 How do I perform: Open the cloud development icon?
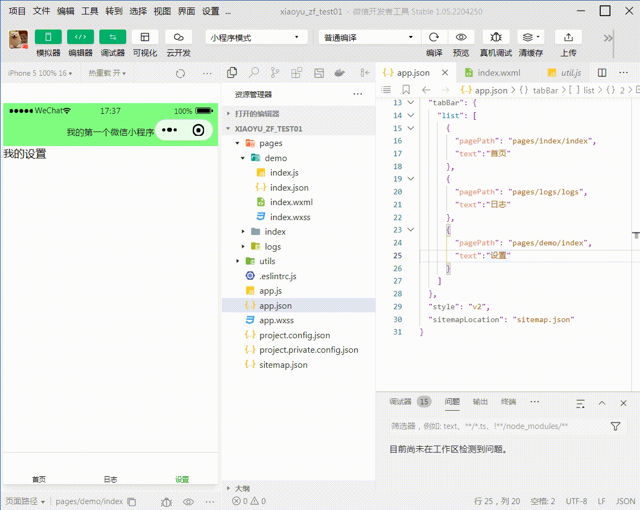178,37
